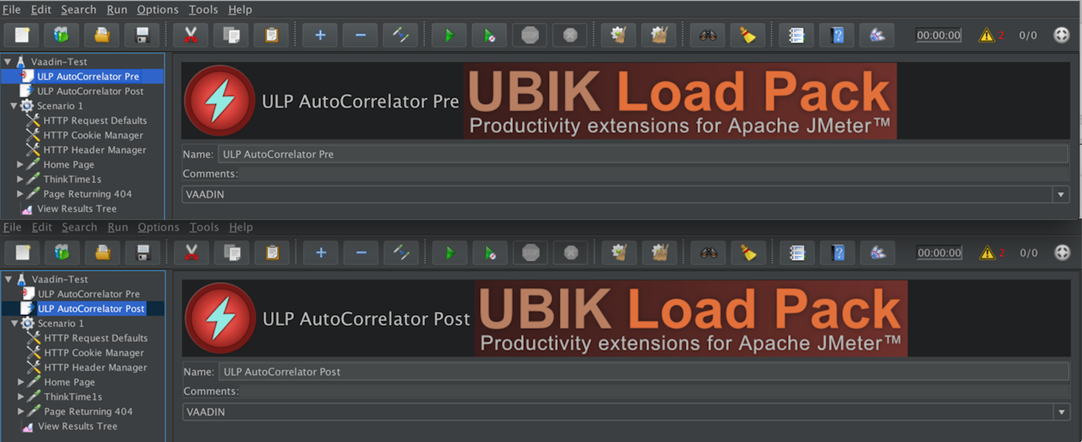
Task: Click the Help question-mark icon in the bottom toolbar
Action: click(x=837, y=252)
